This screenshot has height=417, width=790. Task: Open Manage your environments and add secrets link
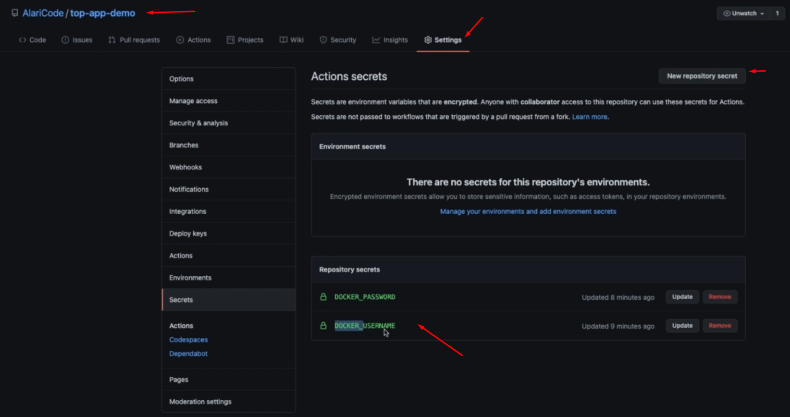[x=528, y=211]
